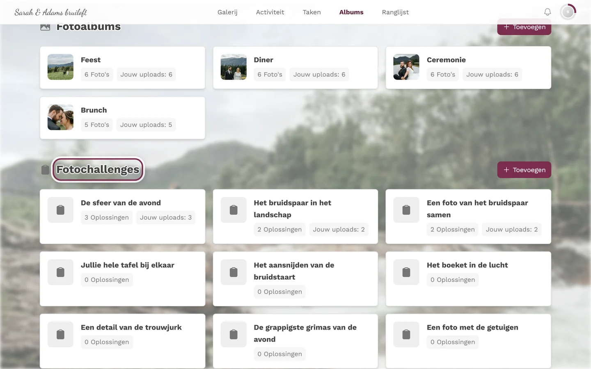
Task: Click clipboard icon for Jullie hele tafel bij elkaar
Action: tap(60, 272)
